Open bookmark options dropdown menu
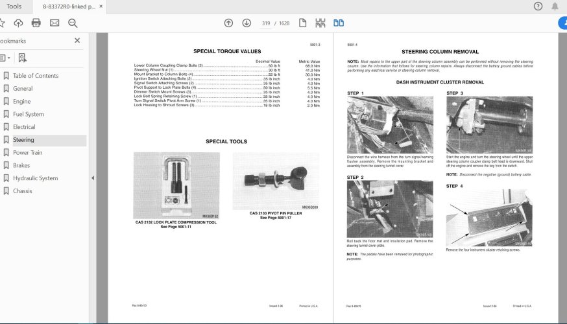567x324 pixels. click(x=5, y=58)
